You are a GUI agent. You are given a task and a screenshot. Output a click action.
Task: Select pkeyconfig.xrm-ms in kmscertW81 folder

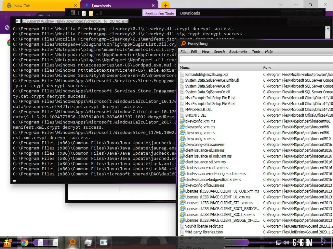pyautogui.click(x=200, y=121)
